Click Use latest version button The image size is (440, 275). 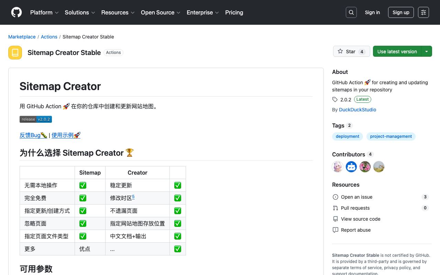[x=397, y=52]
